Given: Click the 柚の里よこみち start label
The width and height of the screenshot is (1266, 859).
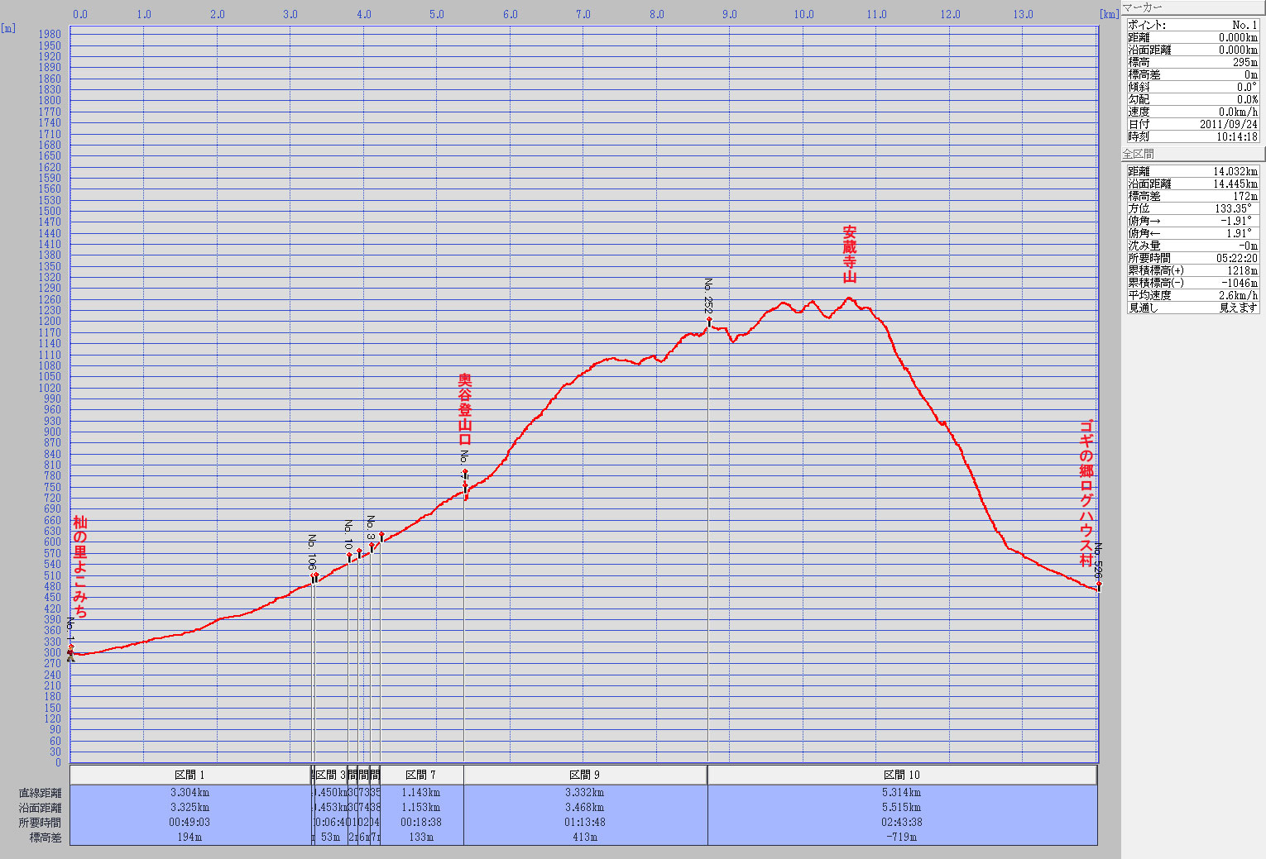Looking at the screenshot, I should (x=80, y=566).
